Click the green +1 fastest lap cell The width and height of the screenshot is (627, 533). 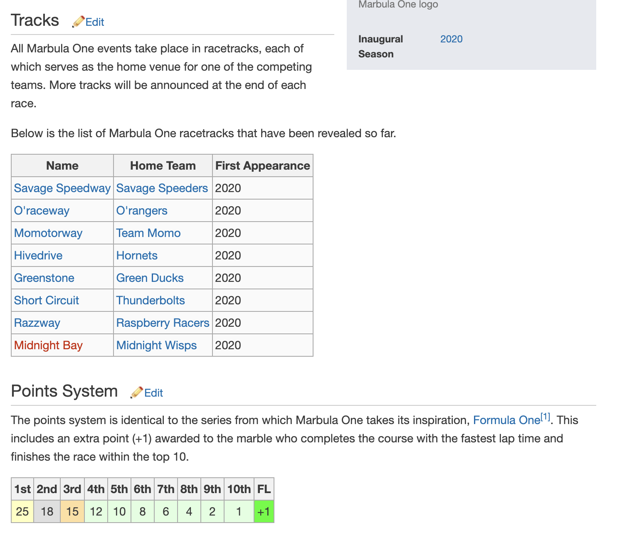pyautogui.click(x=264, y=511)
